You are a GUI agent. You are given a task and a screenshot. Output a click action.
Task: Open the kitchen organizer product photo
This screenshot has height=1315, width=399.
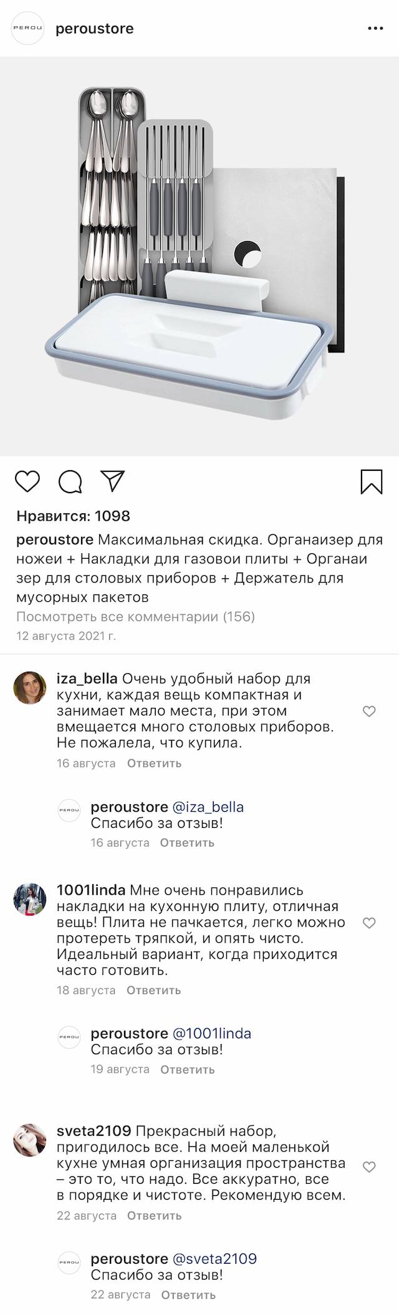point(199,256)
